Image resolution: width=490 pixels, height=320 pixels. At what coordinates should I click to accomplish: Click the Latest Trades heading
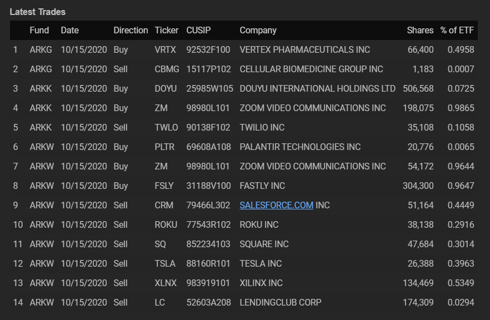(x=38, y=12)
